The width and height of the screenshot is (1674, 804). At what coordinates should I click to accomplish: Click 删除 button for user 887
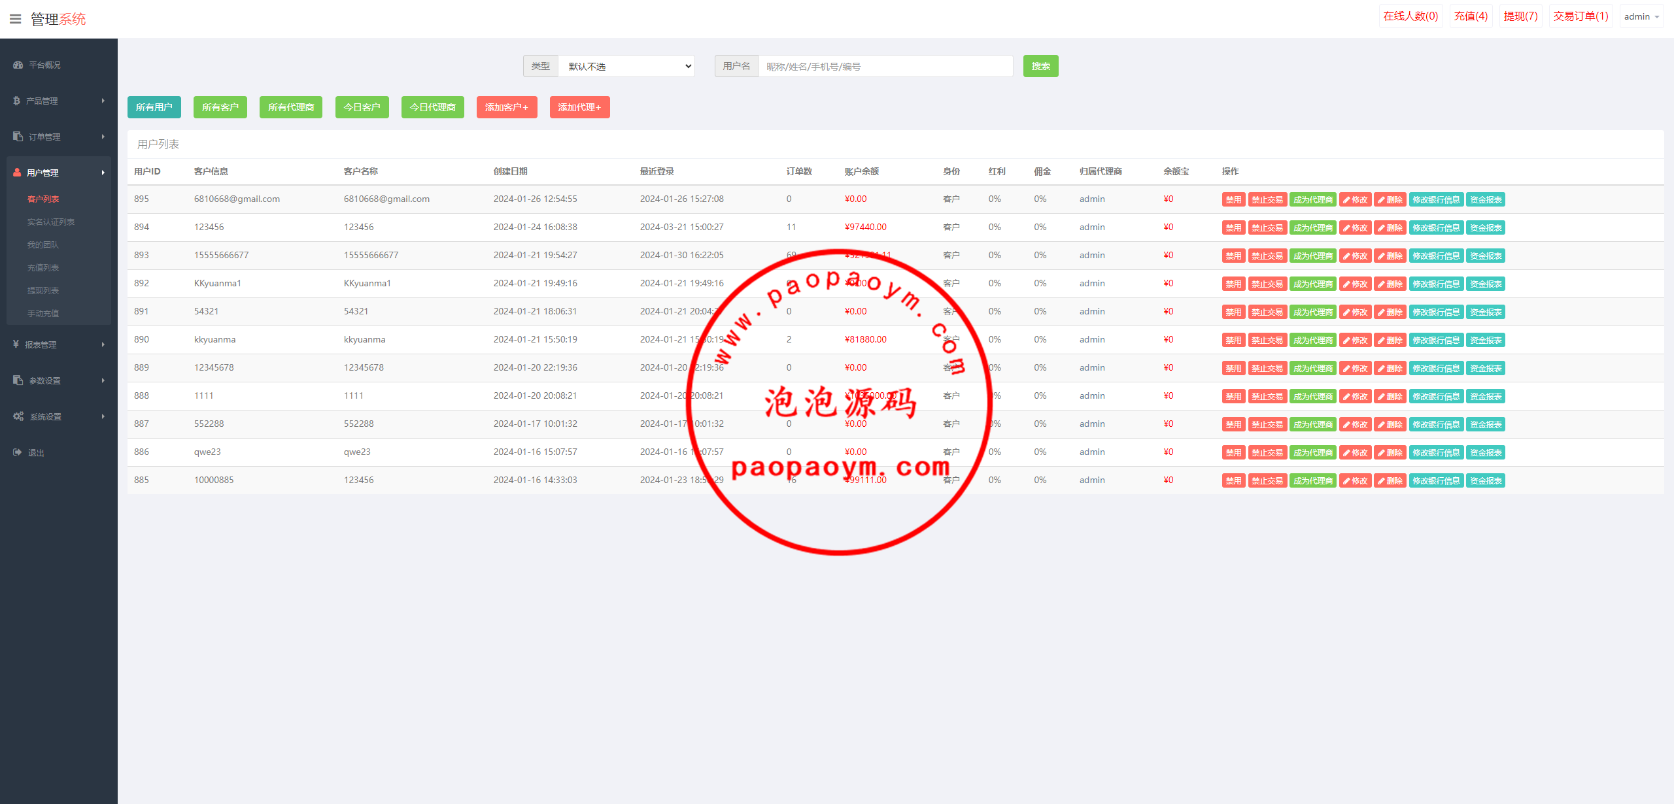click(1390, 424)
